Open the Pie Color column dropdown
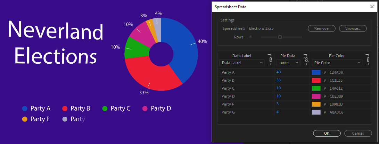 coord(337,63)
